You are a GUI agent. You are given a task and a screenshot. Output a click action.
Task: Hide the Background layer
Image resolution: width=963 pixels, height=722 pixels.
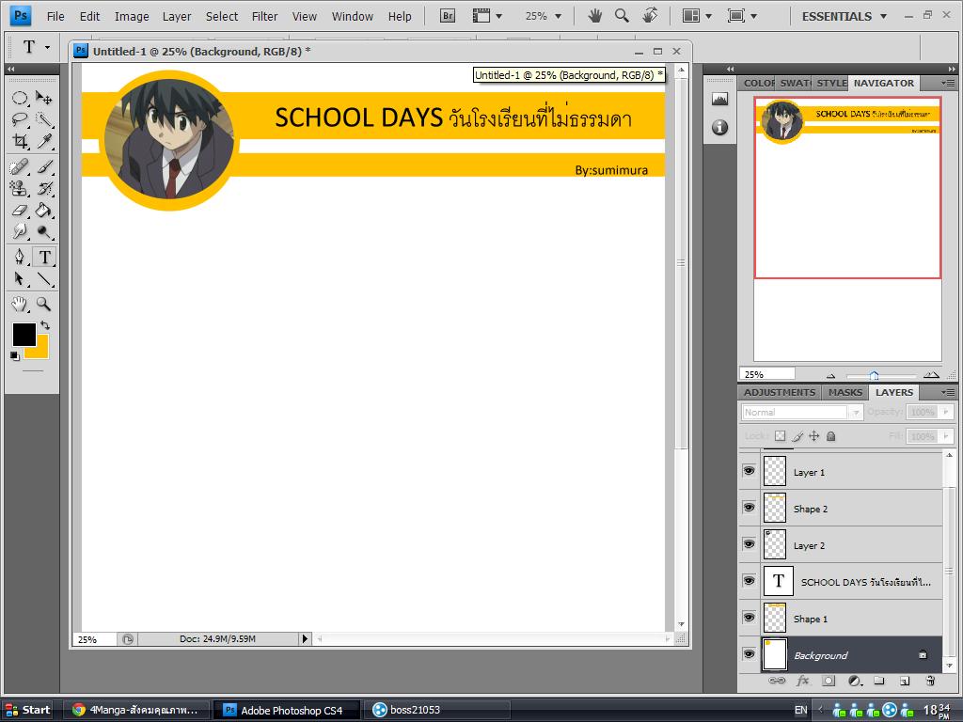pos(749,654)
